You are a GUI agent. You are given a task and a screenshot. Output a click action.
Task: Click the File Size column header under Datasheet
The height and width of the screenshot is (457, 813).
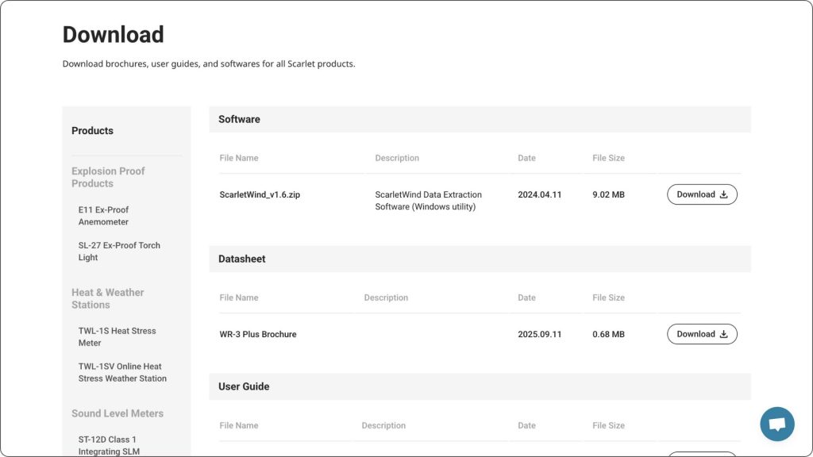(608, 298)
